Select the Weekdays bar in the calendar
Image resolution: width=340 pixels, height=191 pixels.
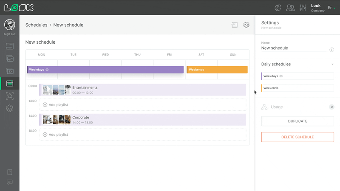pyautogui.click(x=105, y=70)
